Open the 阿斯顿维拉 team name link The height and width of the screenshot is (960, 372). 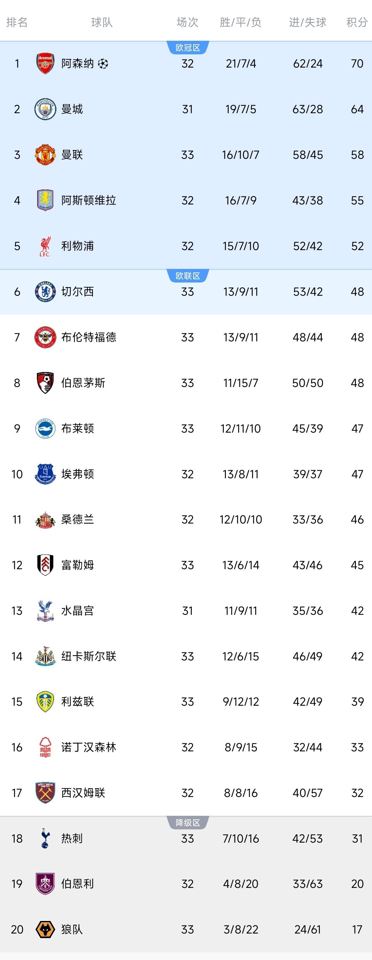pyautogui.click(x=89, y=201)
